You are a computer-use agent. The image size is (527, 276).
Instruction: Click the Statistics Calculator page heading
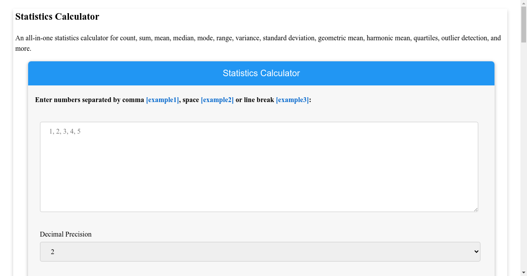(57, 17)
